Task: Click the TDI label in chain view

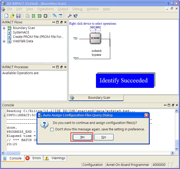Action: [75, 38]
